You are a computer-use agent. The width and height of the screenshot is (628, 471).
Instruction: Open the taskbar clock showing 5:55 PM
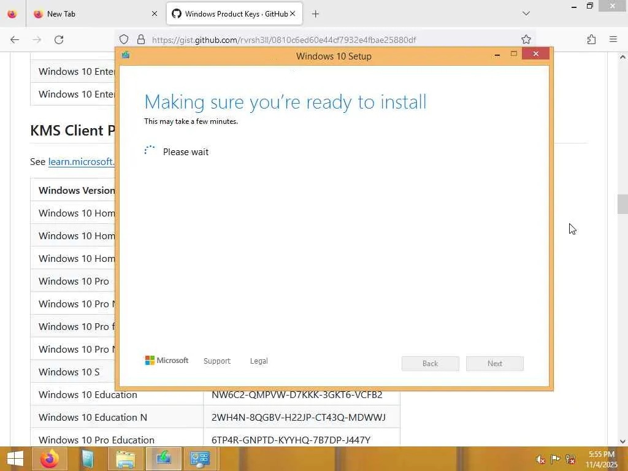click(x=601, y=459)
